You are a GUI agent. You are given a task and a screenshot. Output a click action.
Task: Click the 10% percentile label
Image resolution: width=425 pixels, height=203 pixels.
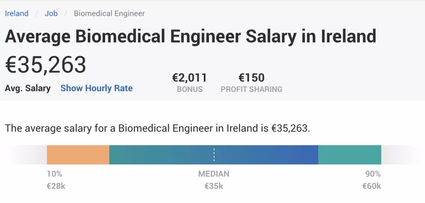(54, 174)
